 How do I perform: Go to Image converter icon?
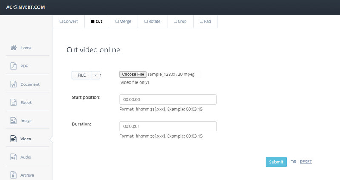14,121
